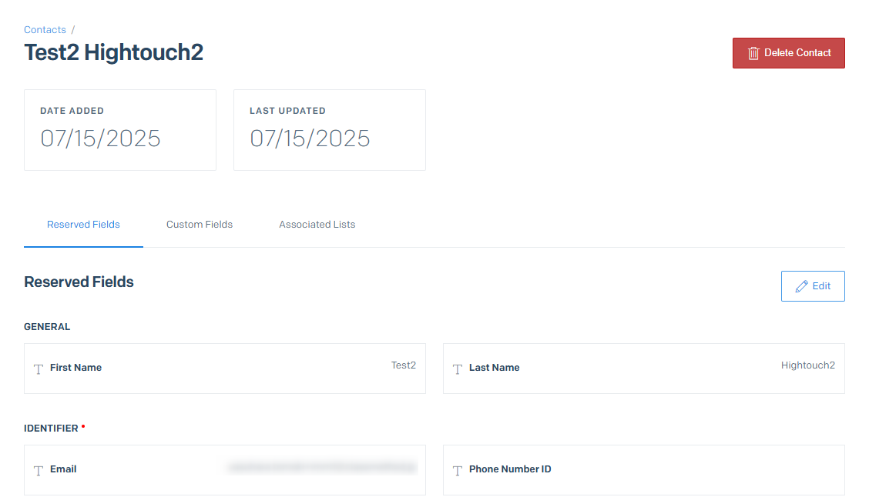Switch to the Custom Fields tab
The height and width of the screenshot is (497, 869).
[200, 225]
